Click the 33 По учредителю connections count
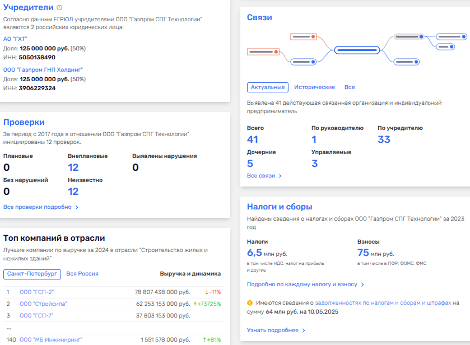This screenshot has width=470, height=345. [384, 139]
